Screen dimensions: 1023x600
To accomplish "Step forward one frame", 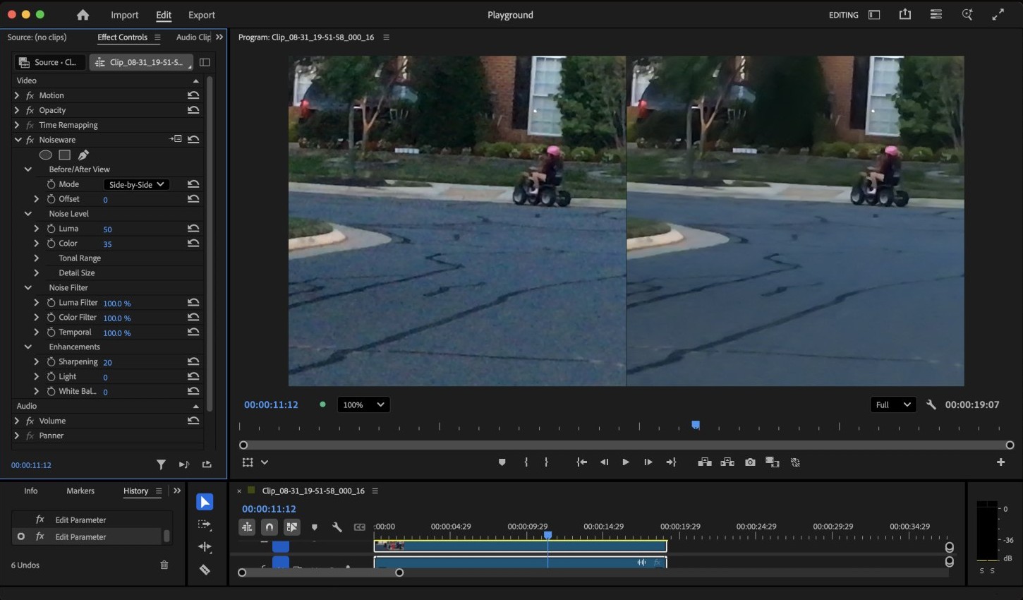I will (648, 462).
